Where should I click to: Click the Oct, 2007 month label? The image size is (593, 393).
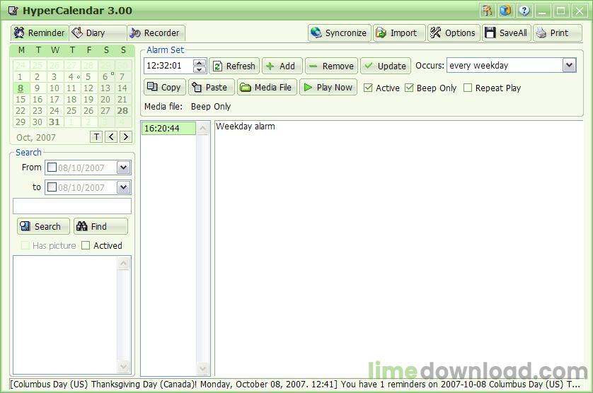coord(36,138)
